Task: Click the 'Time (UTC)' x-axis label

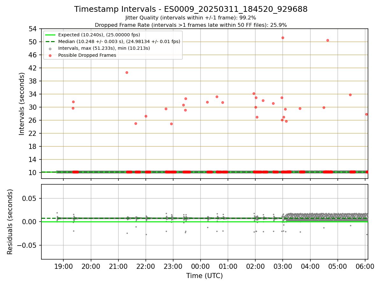Action: click(204, 276)
